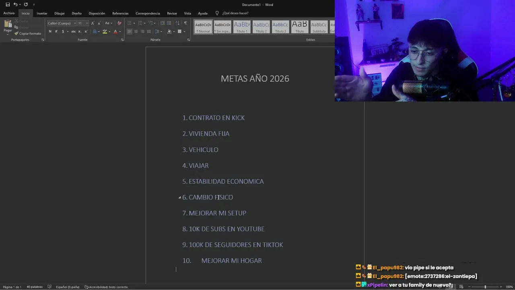
Task: Click the Save icon in title bar
Action: coord(8,4)
